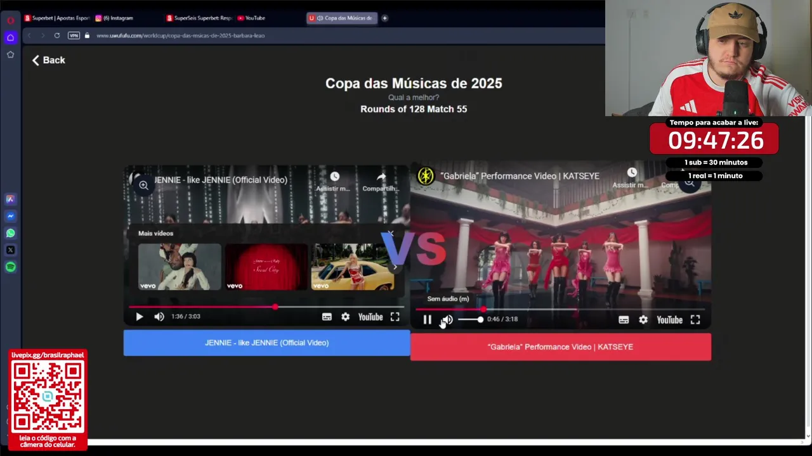This screenshot has width=812, height=456.
Task: Open settings gear on JENNIE video
Action: pos(345,317)
